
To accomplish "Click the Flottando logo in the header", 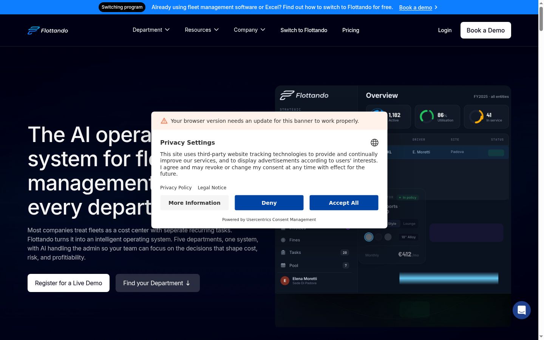I will pyautogui.click(x=48, y=30).
